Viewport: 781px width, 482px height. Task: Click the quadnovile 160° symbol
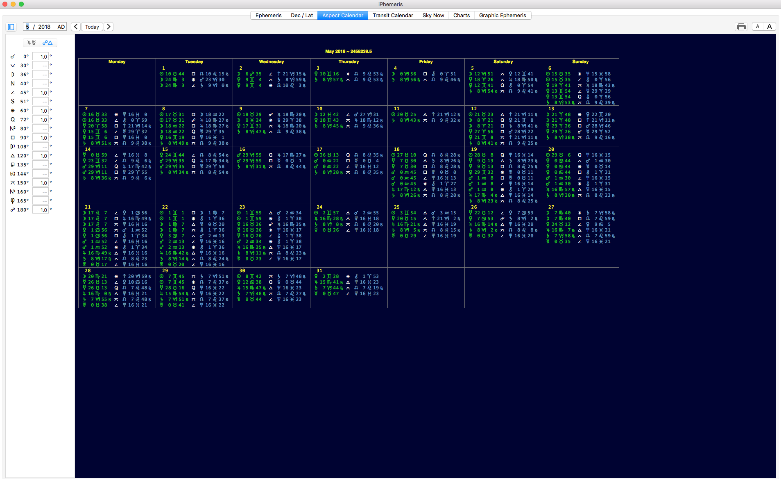click(x=13, y=192)
